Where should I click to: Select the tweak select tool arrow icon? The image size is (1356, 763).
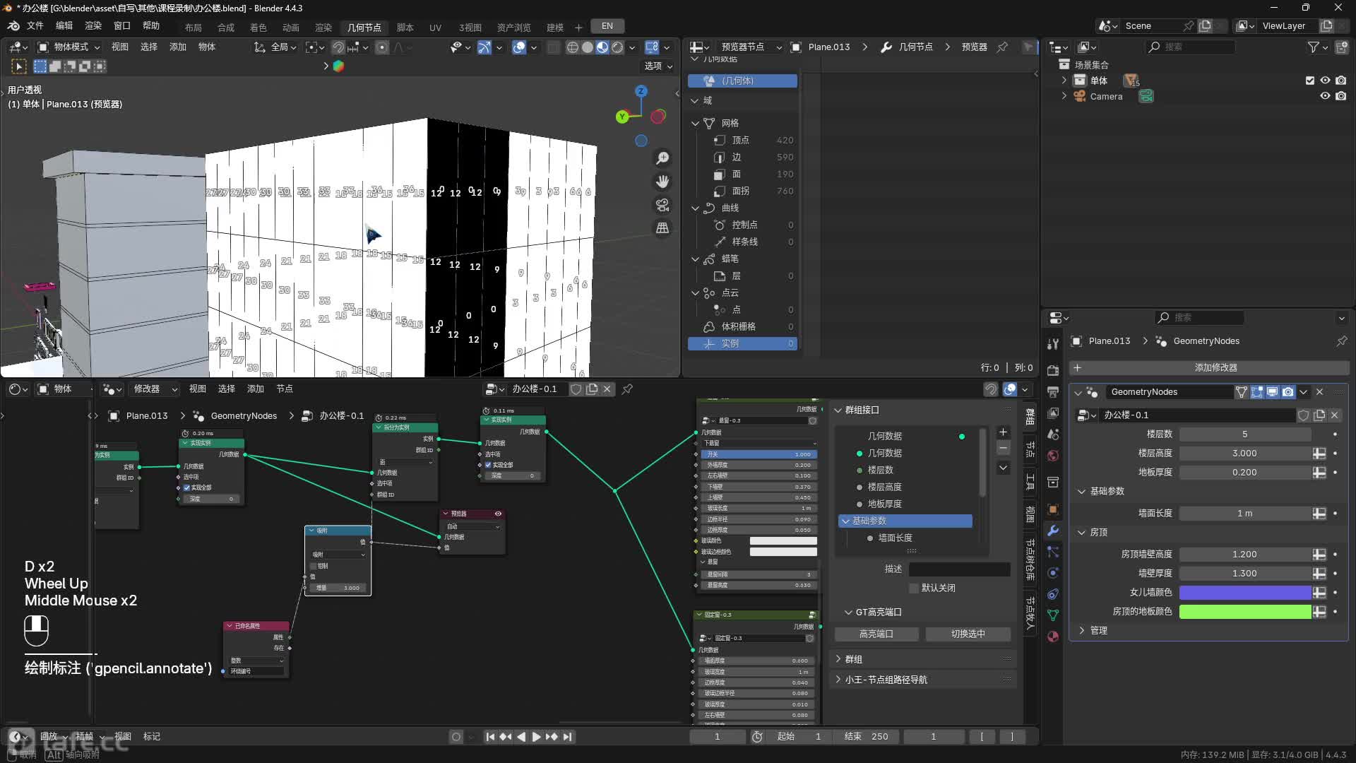click(x=19, y=66)
